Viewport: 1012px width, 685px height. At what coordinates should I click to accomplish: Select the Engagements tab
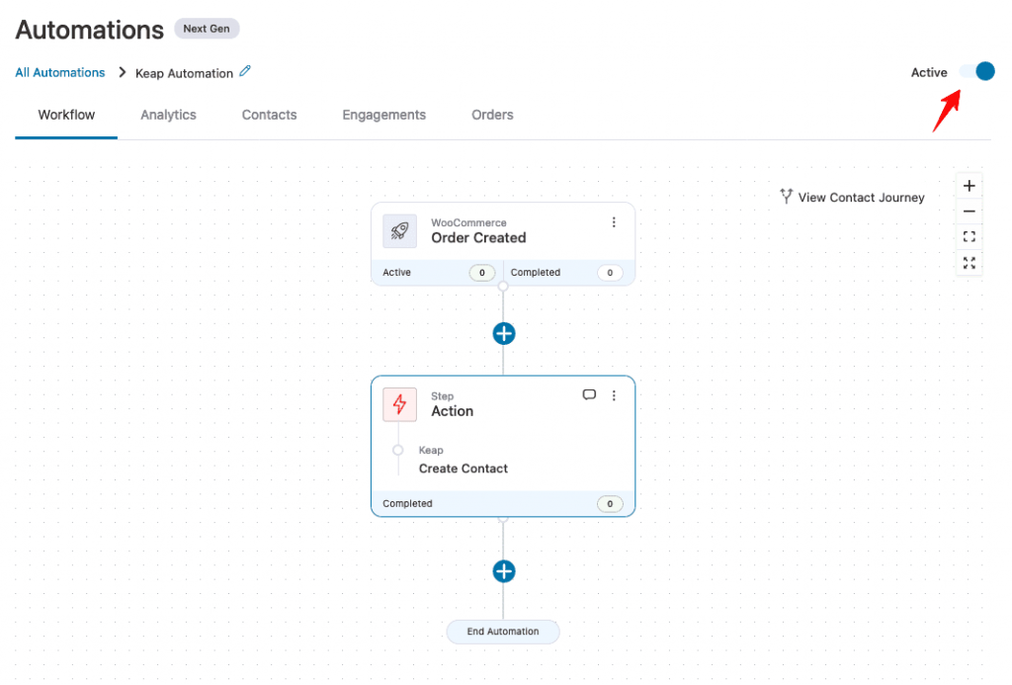[384, 115]
